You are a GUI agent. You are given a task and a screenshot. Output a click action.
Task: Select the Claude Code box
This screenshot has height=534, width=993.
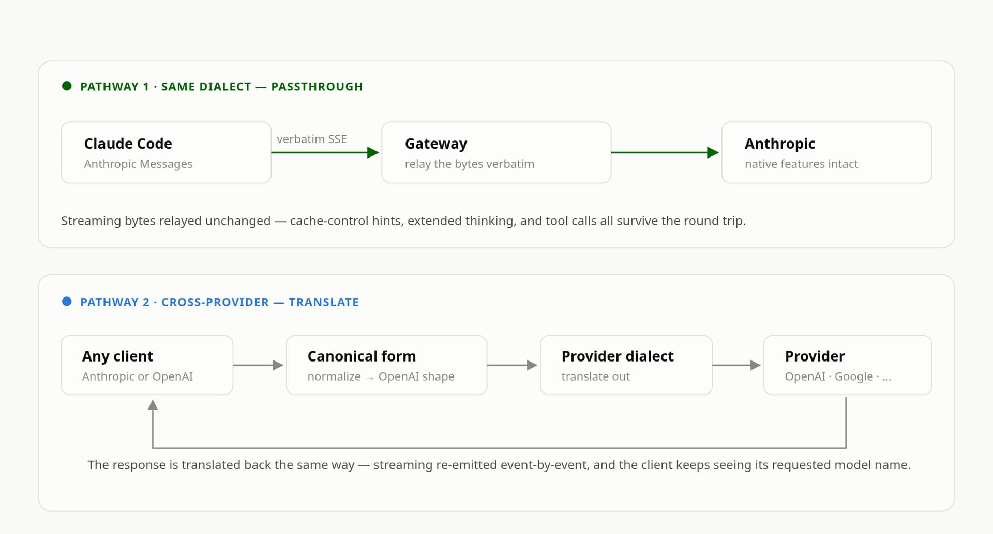click(x=166, y=152)
